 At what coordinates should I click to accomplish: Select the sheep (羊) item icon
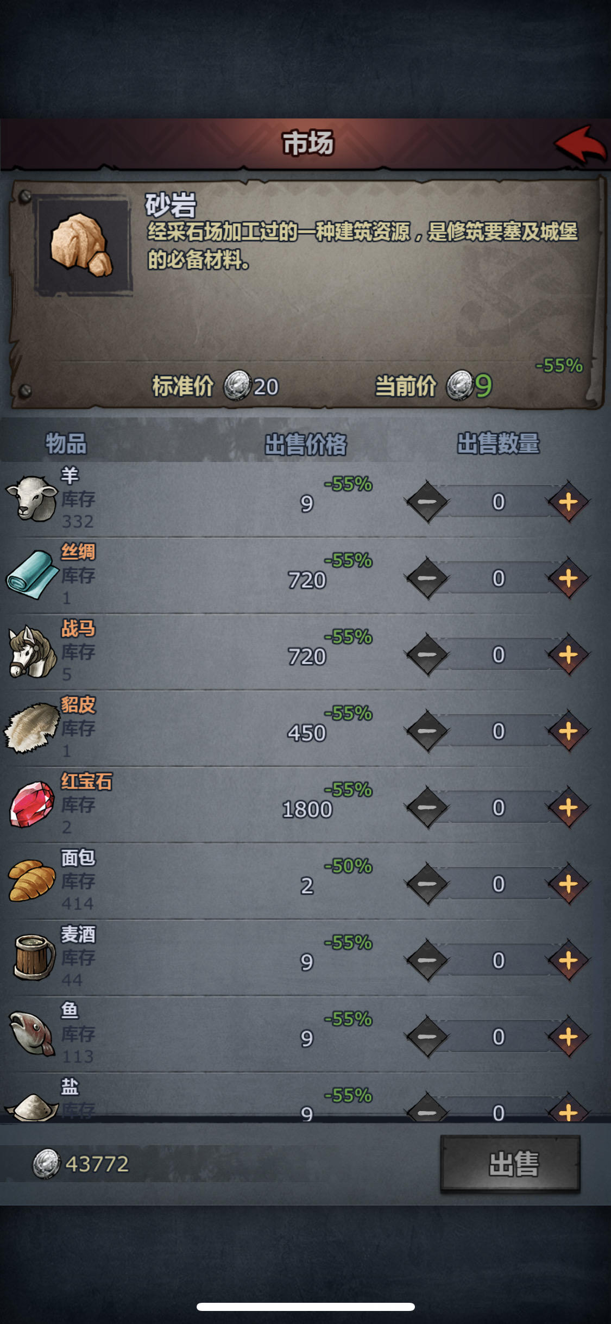click(x=32, y=498)
